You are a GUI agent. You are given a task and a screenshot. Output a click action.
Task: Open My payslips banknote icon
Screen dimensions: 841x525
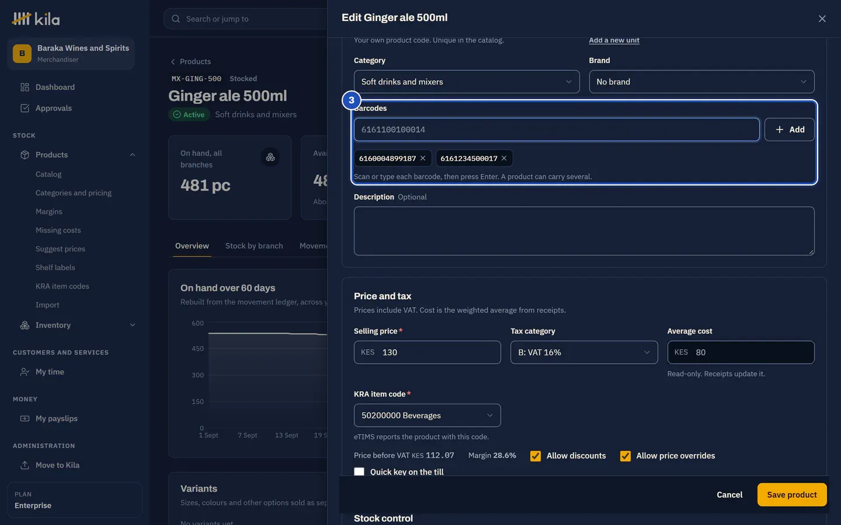pos(25,418)
